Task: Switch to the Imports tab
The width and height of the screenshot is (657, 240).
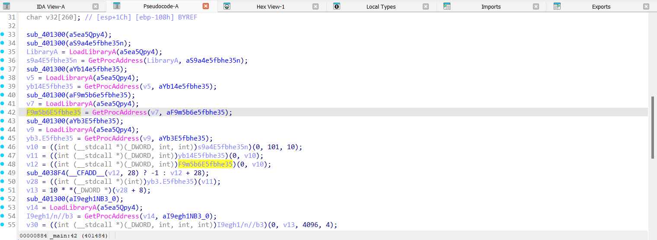Action: click(x=491, y=6)
